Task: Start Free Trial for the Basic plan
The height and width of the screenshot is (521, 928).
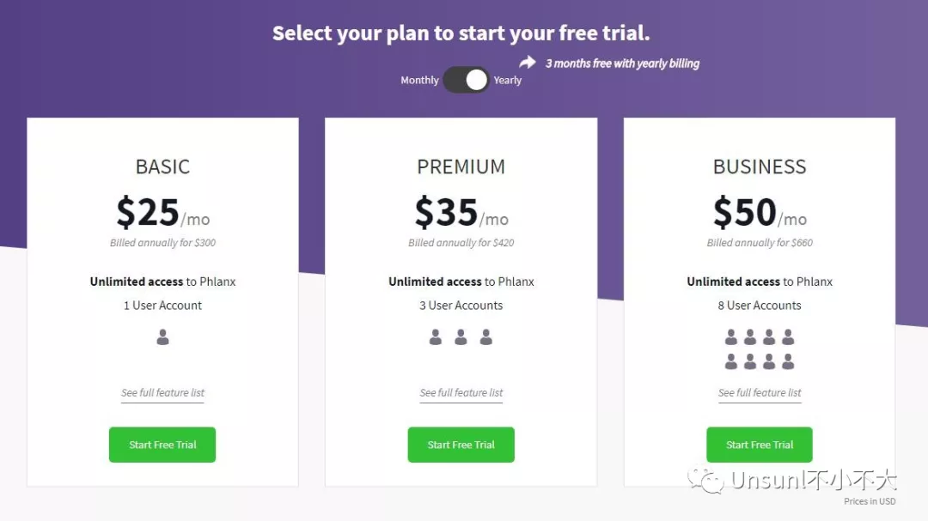Action: coord(162,445)
